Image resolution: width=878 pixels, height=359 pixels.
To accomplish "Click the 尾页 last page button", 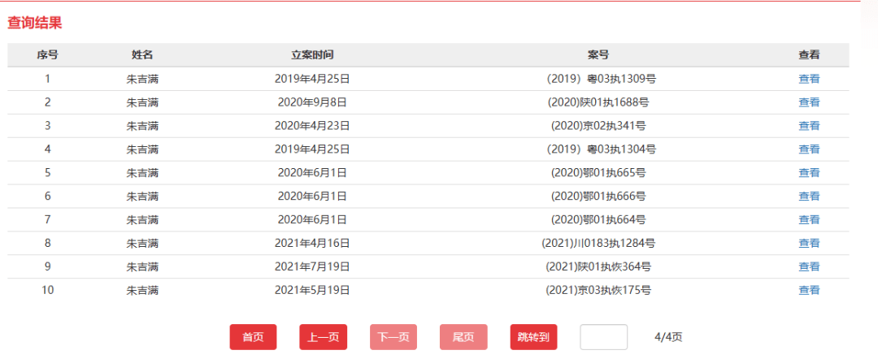I will pyautogui.click(x=463, y=337).
